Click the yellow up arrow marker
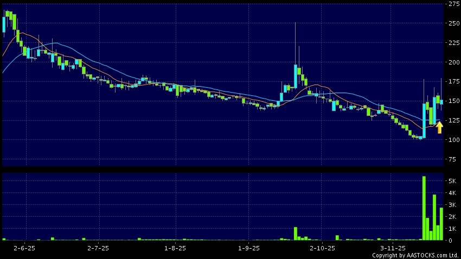 (439, 127)
